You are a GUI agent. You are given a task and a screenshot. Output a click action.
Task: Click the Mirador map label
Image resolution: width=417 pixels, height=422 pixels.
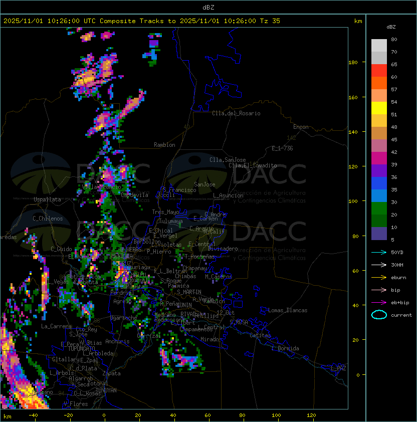212,339
